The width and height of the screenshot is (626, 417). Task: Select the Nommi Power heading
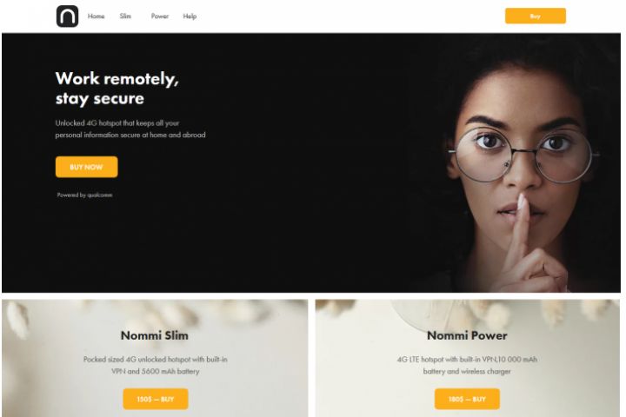tap(467, 335)
